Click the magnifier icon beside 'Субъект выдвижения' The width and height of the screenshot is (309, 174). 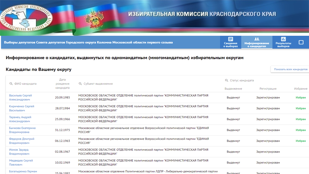coord(80,84)
